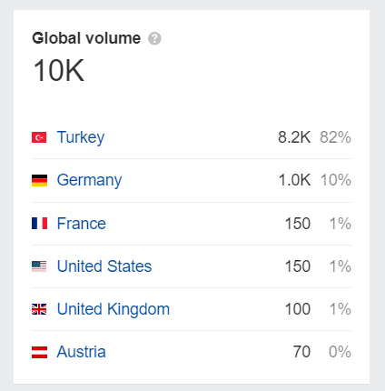Screen dimensions: 385x391
Task: Click Austria's 70 volume value
Action: point(301,352)
